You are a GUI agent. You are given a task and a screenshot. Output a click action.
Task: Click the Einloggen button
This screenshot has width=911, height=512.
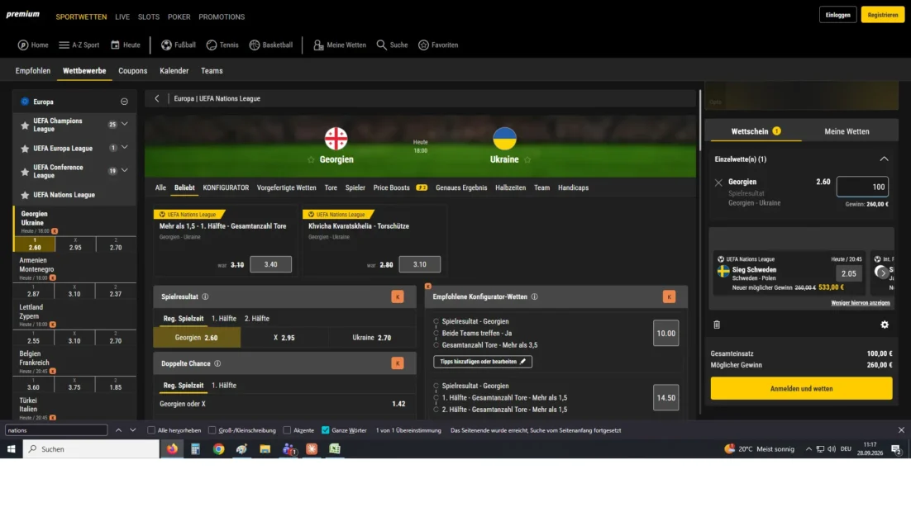point(837,15)
